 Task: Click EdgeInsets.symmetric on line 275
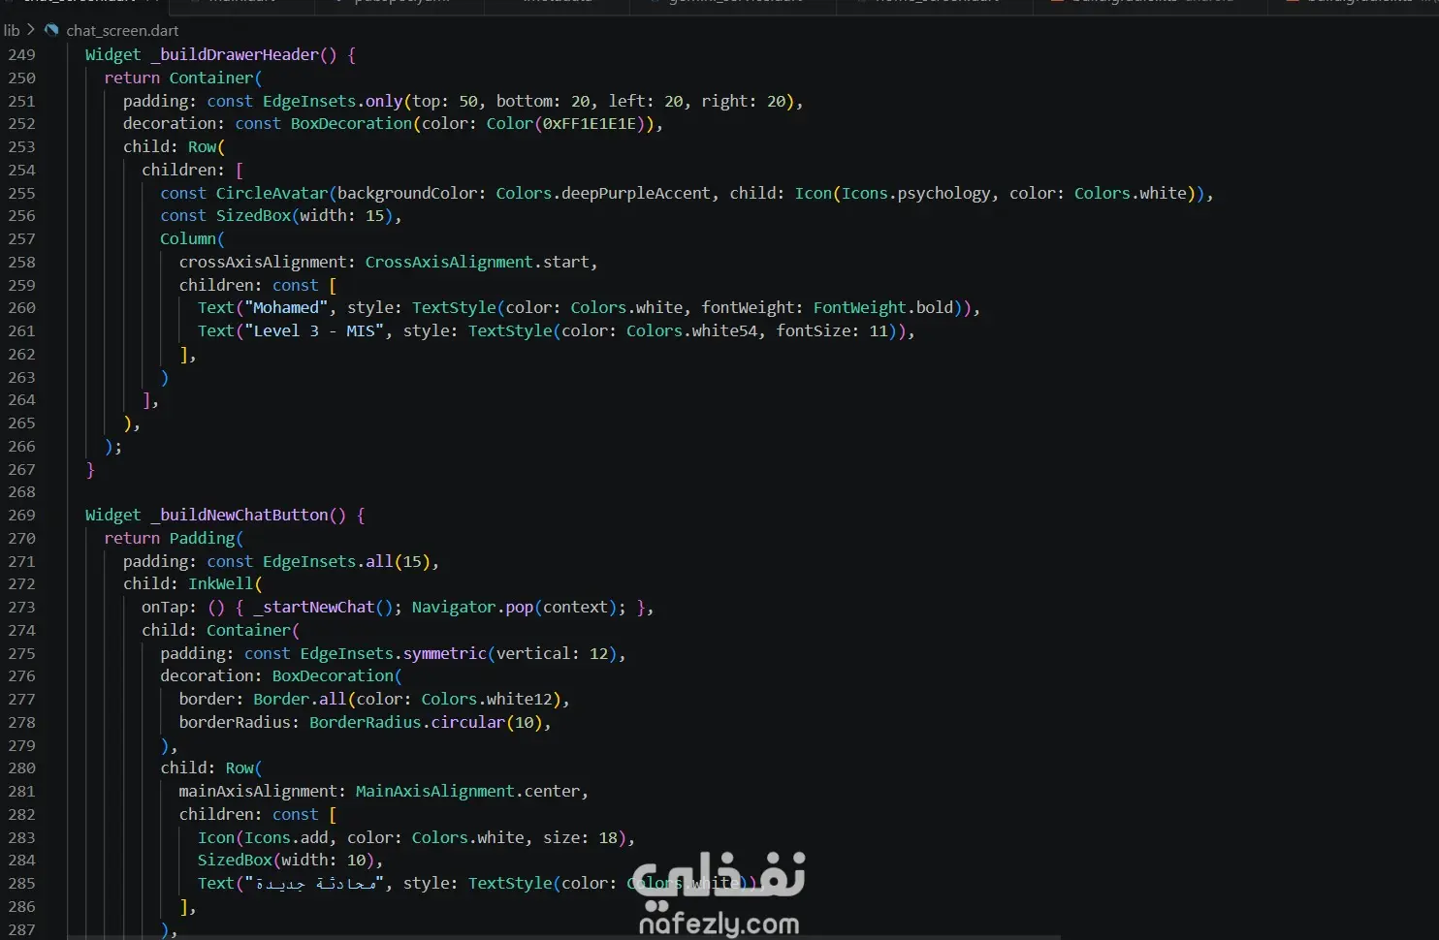(393, 653)
